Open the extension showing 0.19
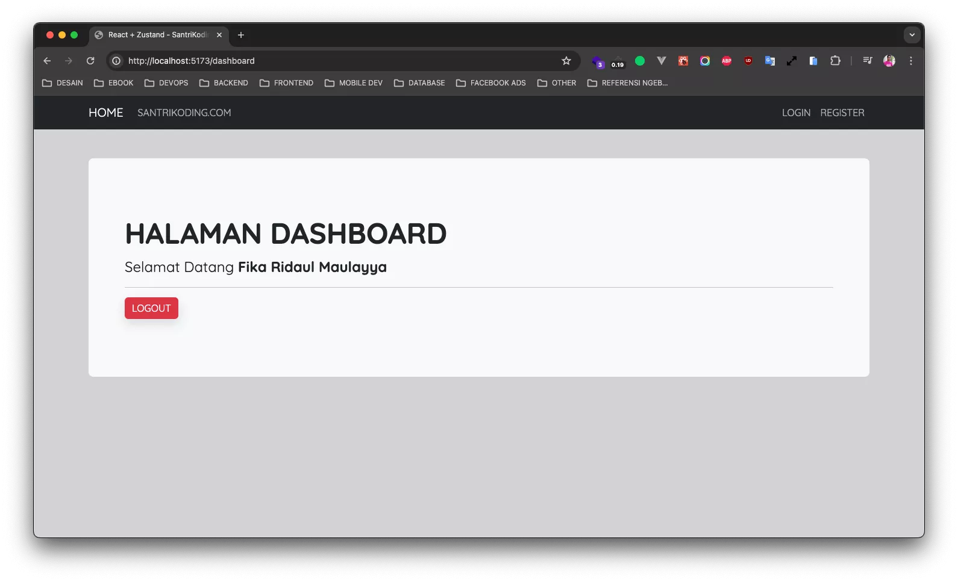The height and width of the screenshot is (582, 958). coord(618,61)
